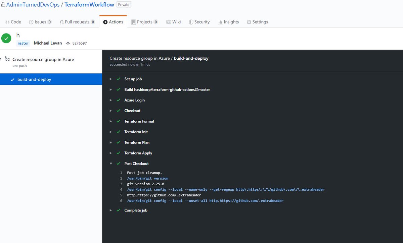Click the green check next to Checkout
This screenshot has height=243, width=403.
point(118,111)
